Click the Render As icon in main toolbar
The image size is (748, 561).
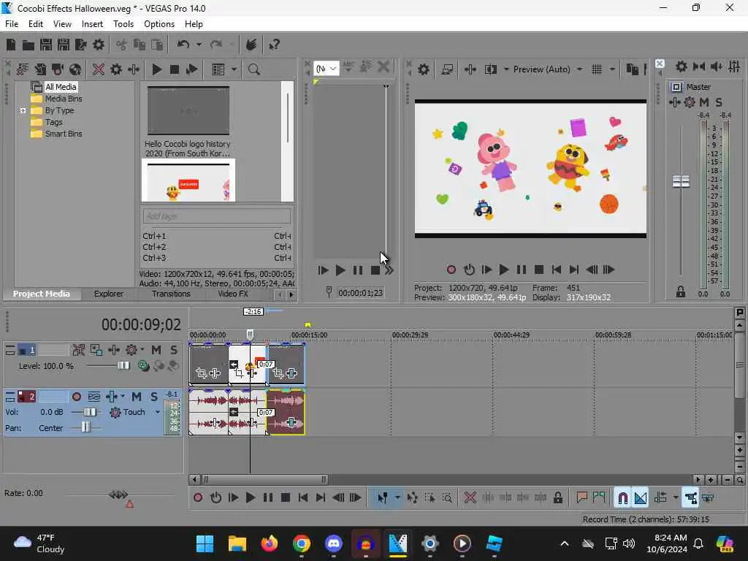tap(80, 45)
